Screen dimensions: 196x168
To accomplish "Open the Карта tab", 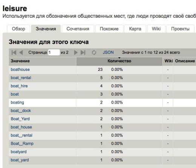I will [135, 29].
